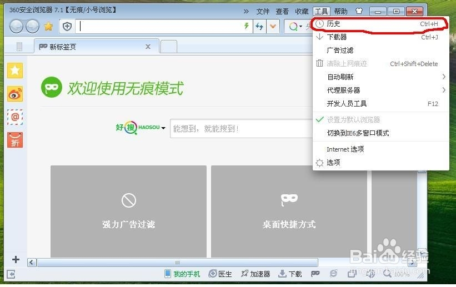This screenshot has width=456, height=287.
Task: Expand the 自动刷新 submenu
Action: pos(380,77)
